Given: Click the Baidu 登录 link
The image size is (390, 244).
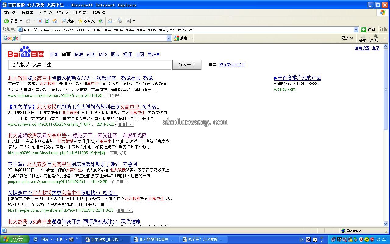Looking at the screenshot, I should pos(376,48).
